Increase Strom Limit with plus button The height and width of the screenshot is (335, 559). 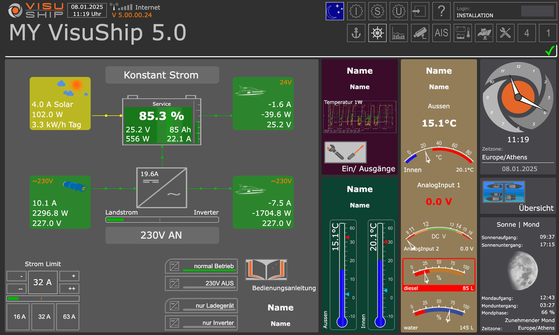(69, 276)
